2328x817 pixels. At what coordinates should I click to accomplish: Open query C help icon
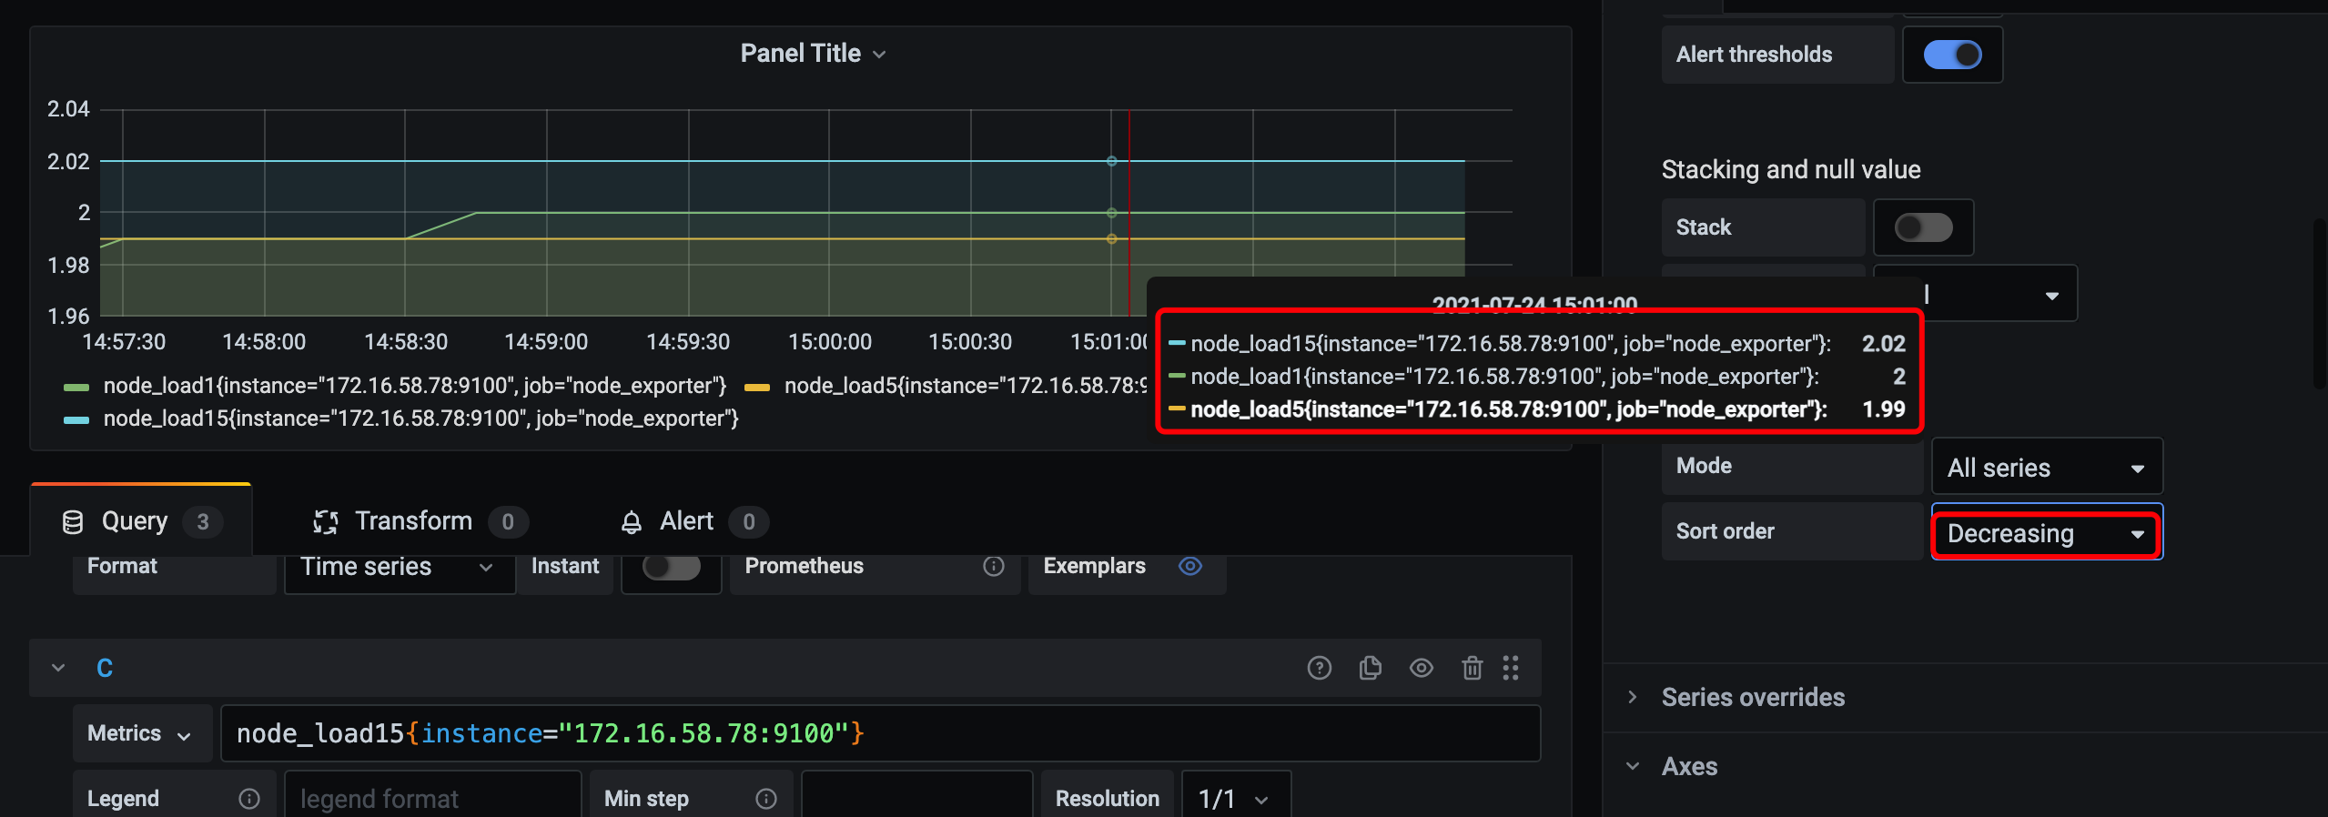click(1319, 669)
